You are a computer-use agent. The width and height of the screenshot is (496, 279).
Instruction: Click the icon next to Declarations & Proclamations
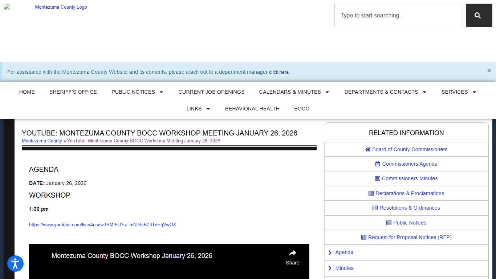pos(371,193)
